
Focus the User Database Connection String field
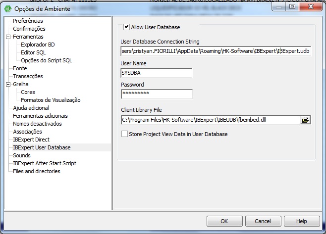pos(216,50)
